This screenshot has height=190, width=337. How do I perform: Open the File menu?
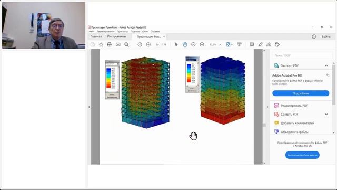92,32
